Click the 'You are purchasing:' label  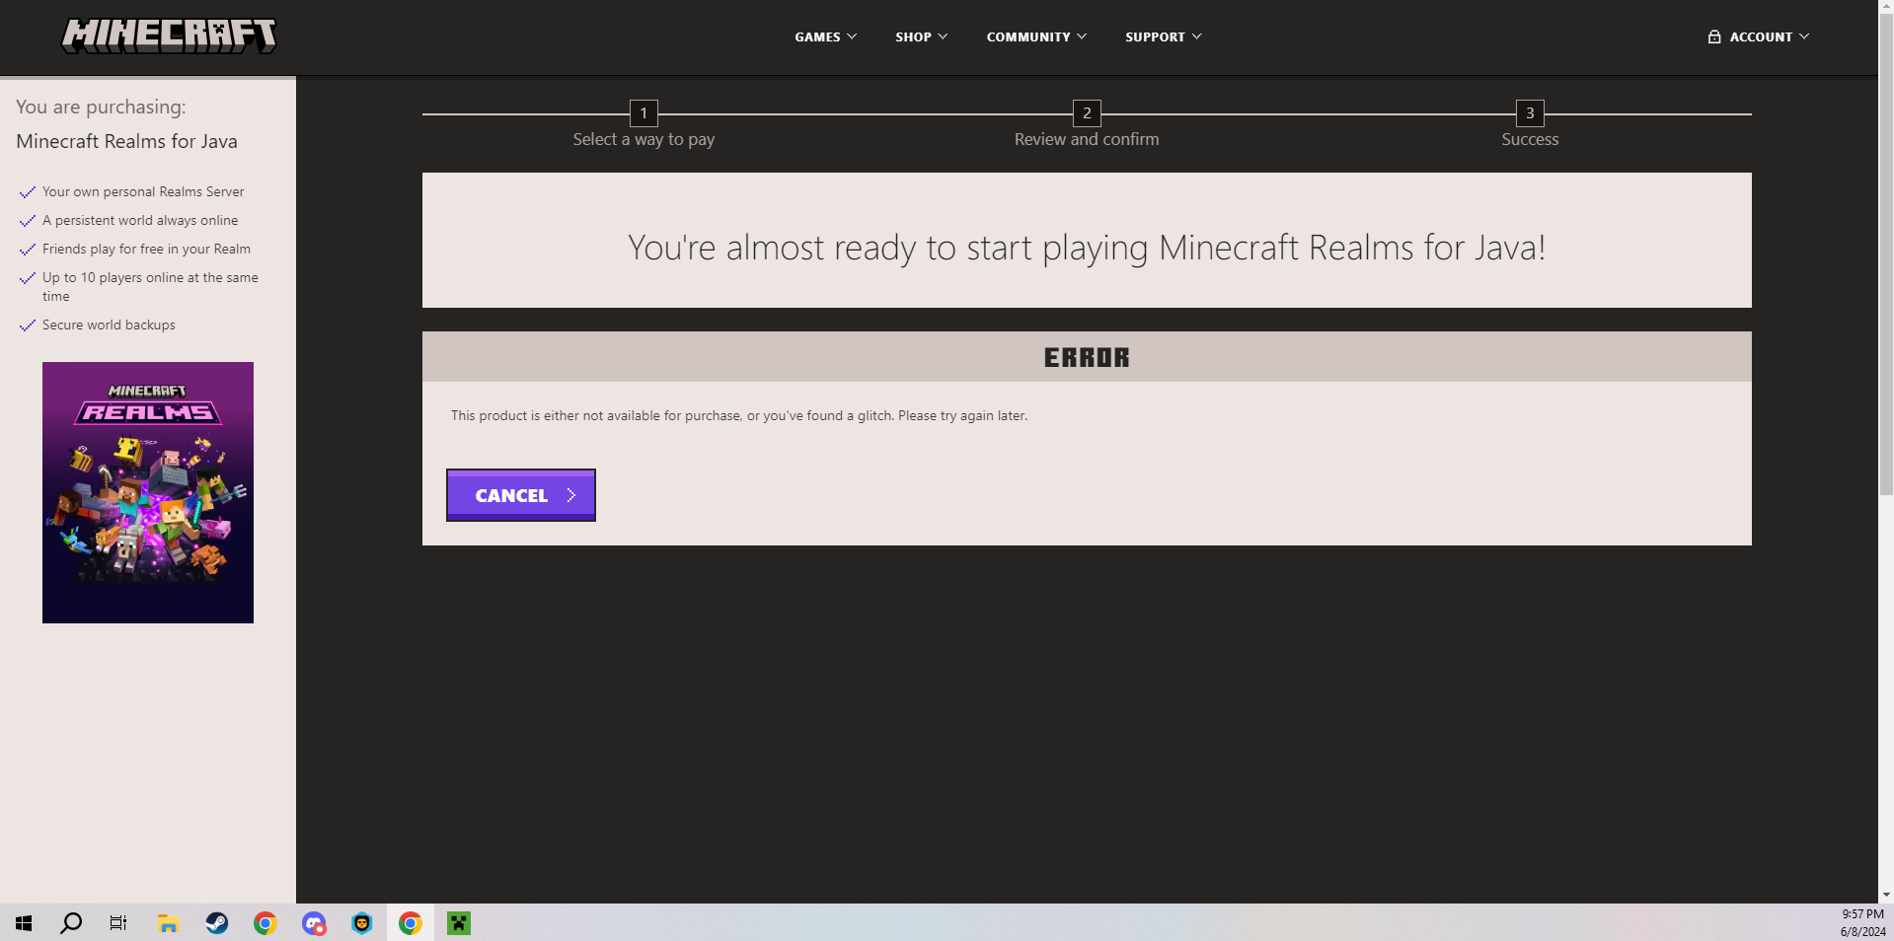click(x=101, y=107)
